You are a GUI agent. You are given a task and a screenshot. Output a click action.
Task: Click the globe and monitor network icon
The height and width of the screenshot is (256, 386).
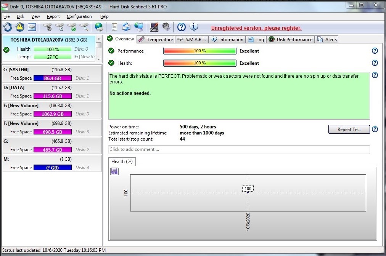tap(139, 27)
